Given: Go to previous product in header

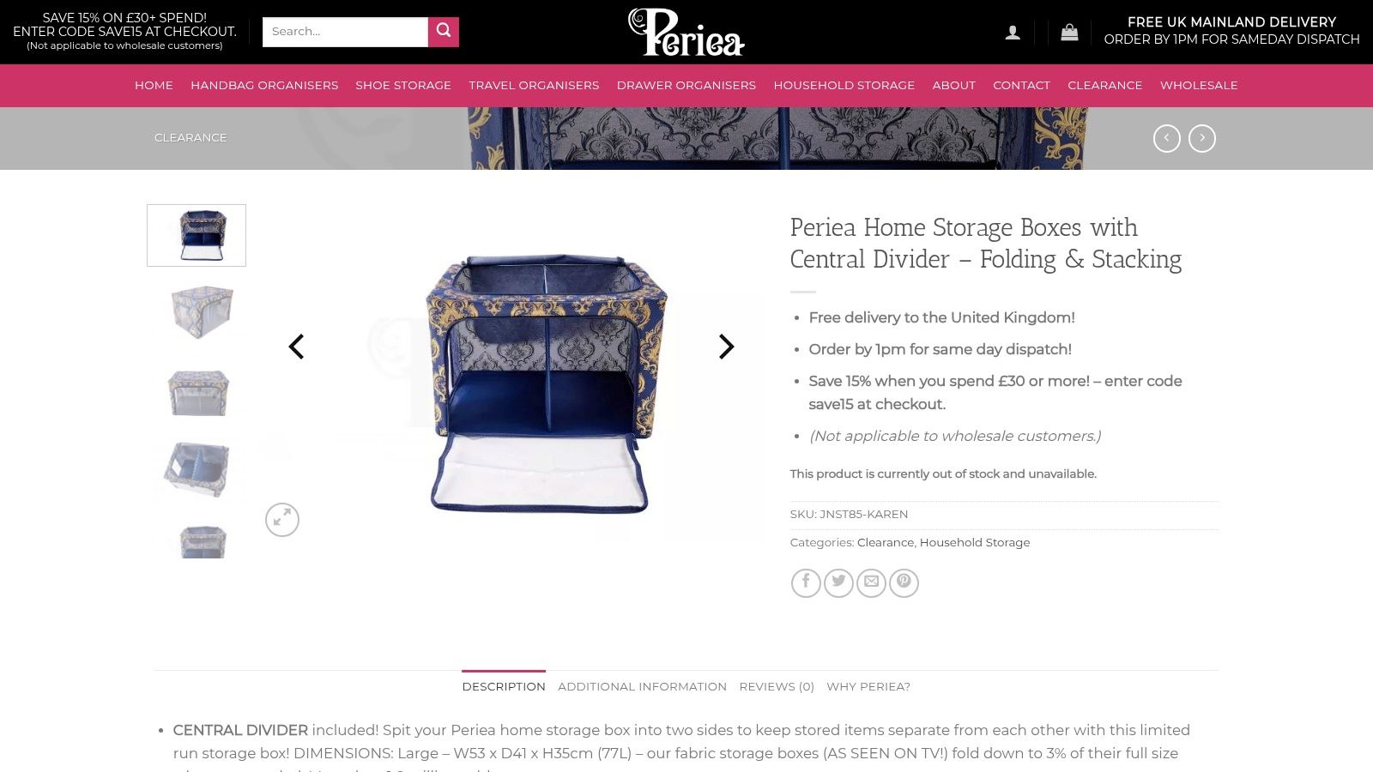Looking at the screenshot, I should click(1166, 138).
